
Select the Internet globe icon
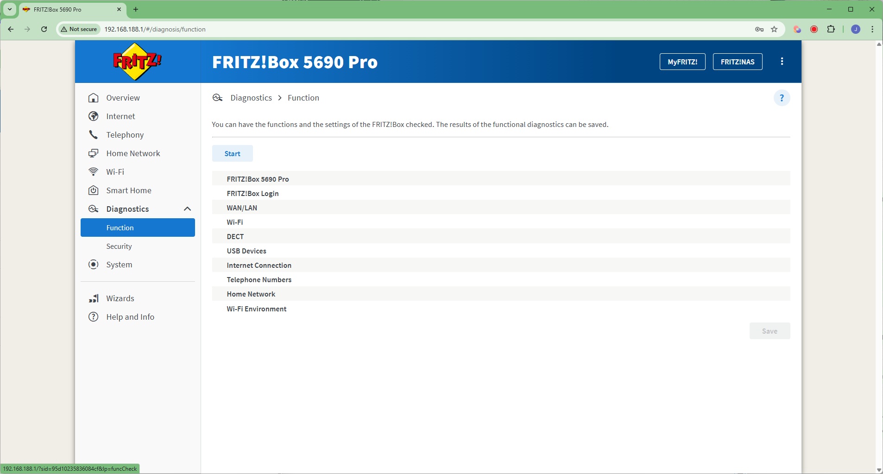click(94, 116)
